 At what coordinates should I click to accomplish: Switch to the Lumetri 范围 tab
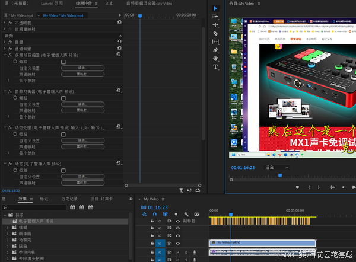[52, 4]
